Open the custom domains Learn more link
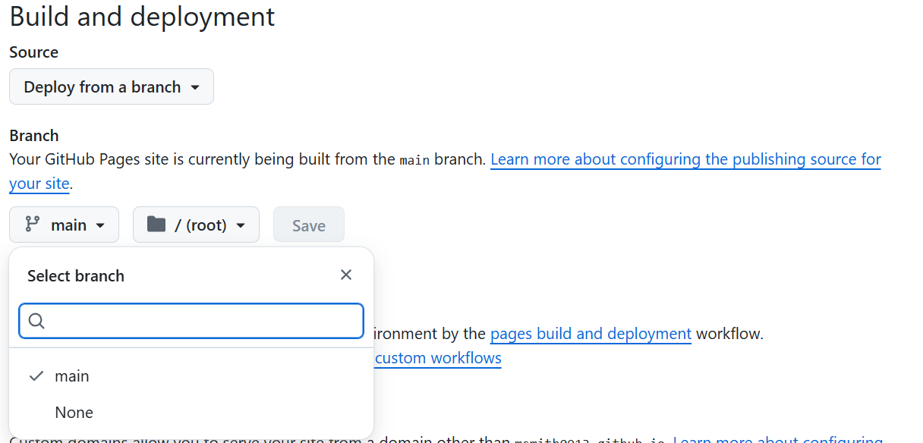 coord(777,440)
